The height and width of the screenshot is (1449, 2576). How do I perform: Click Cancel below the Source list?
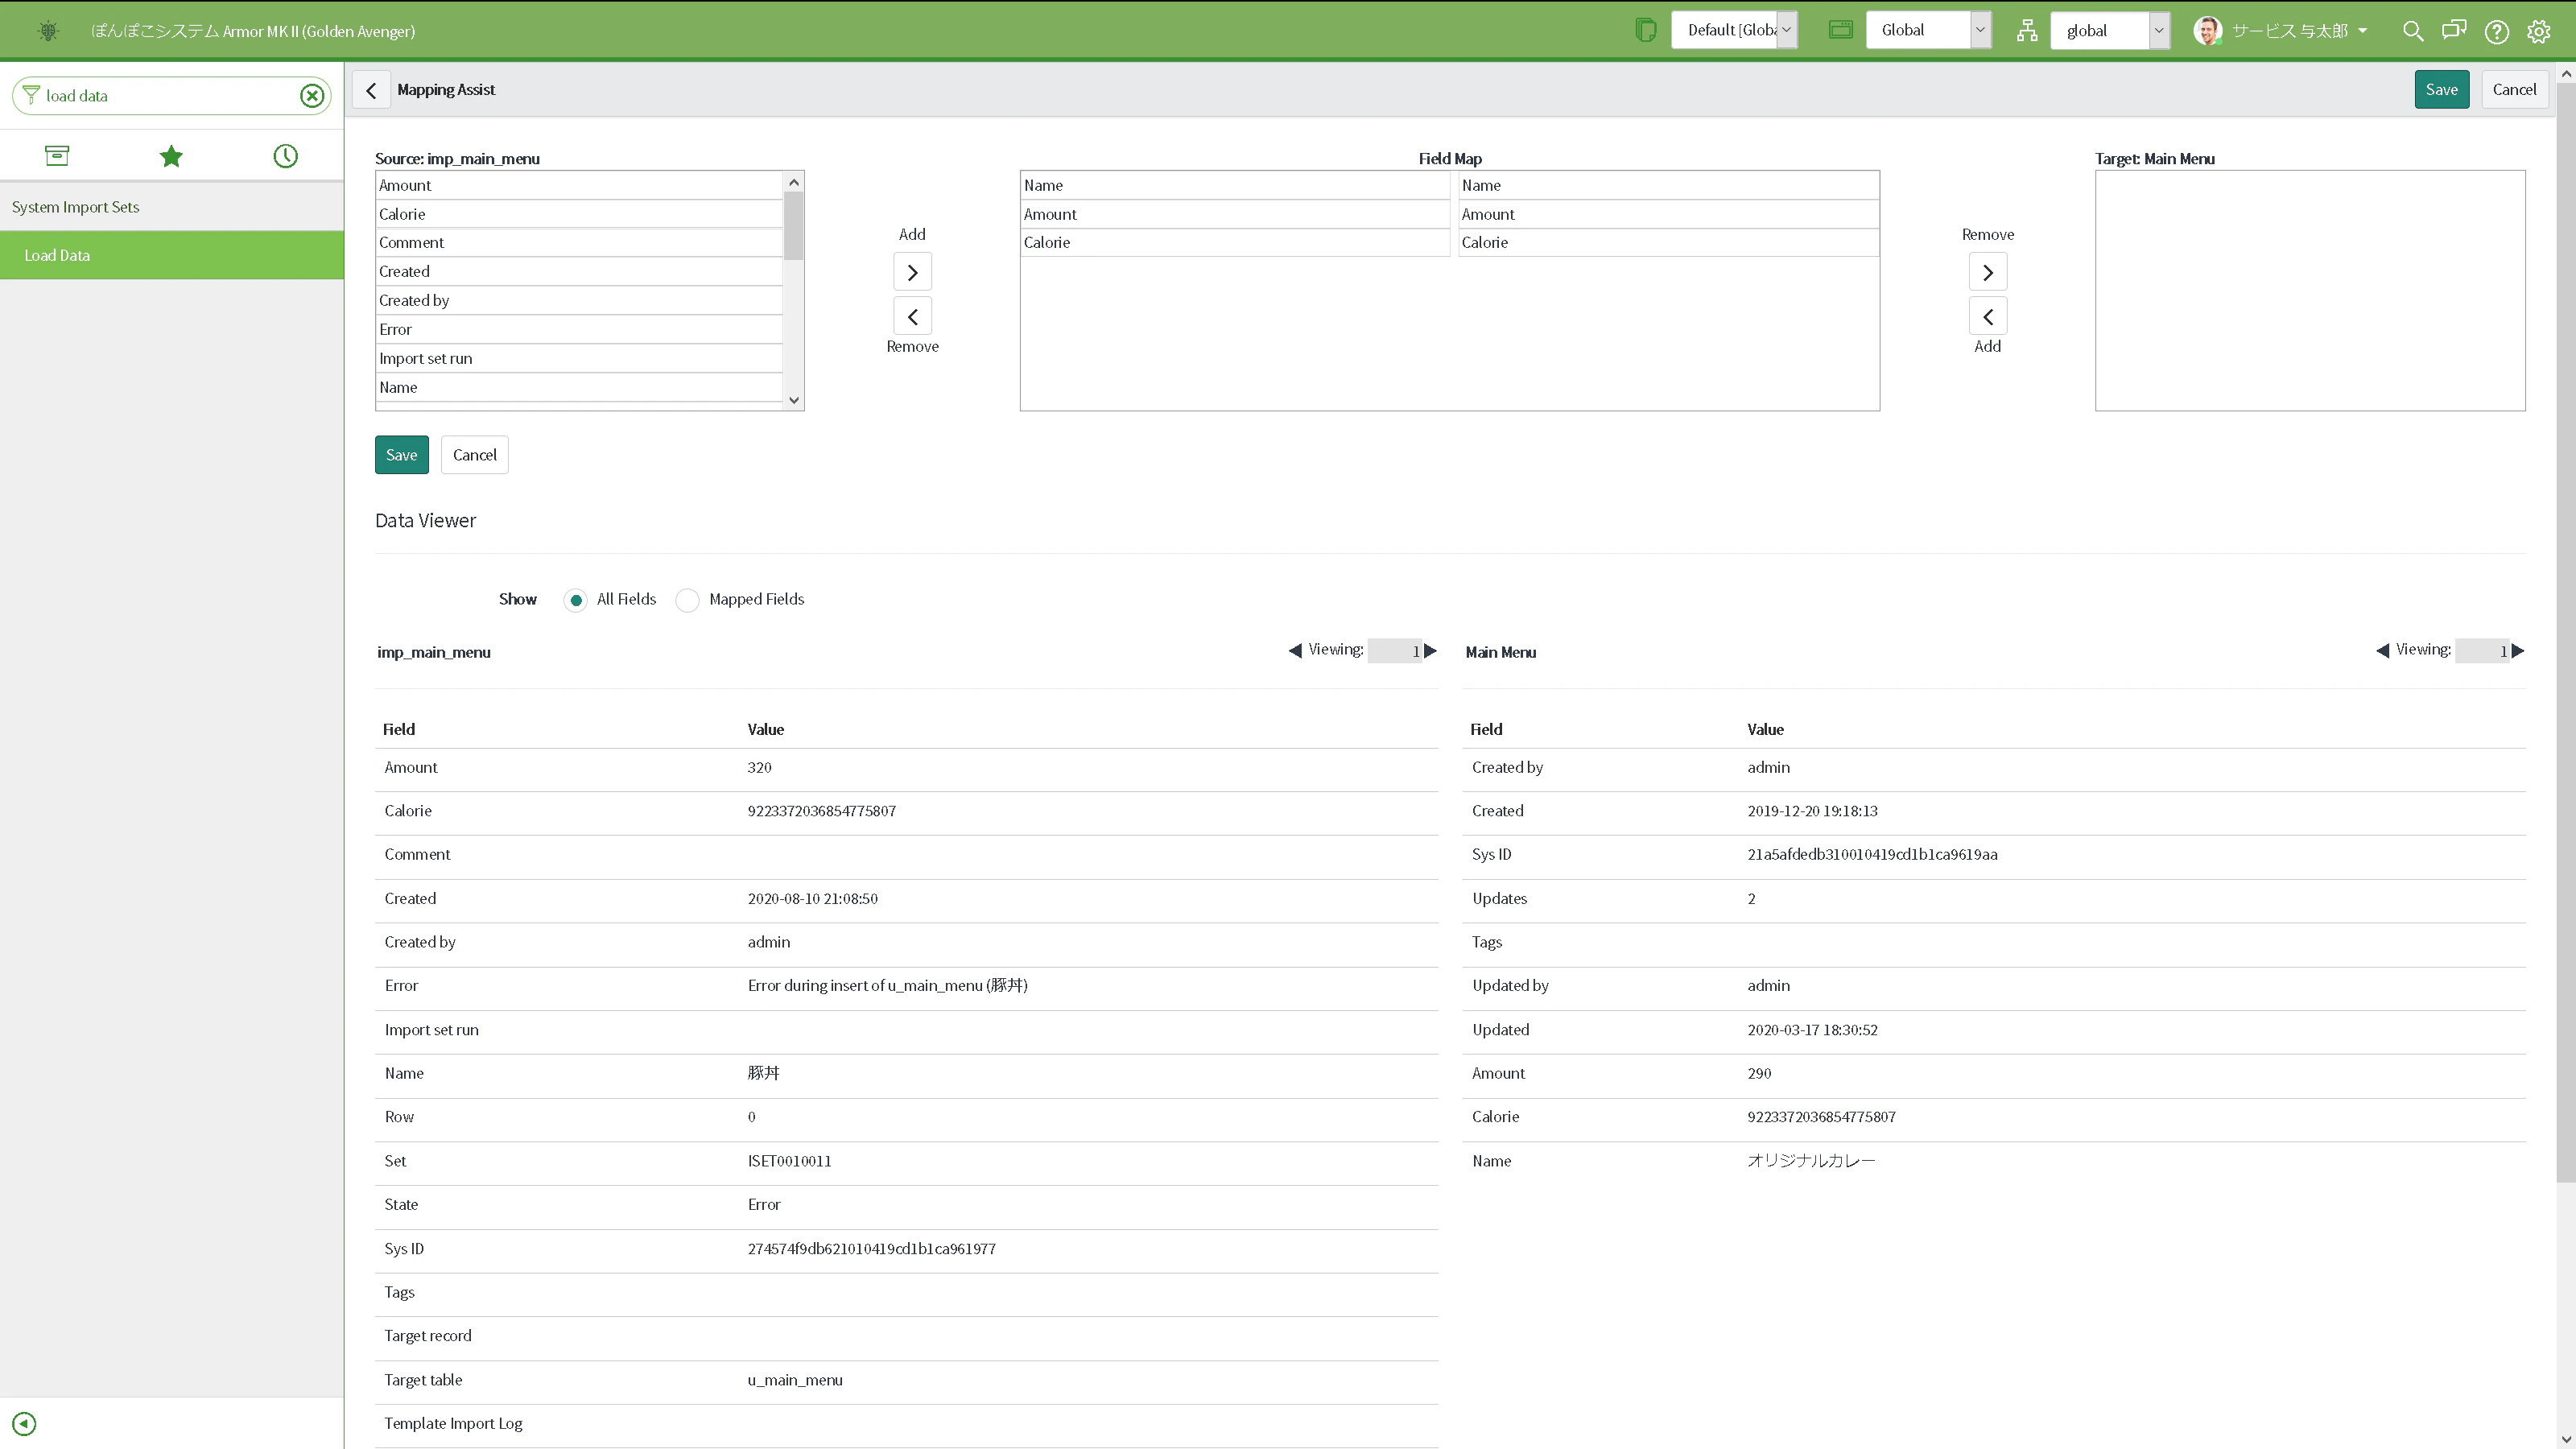pyautogui.click(x=474, y=455)
